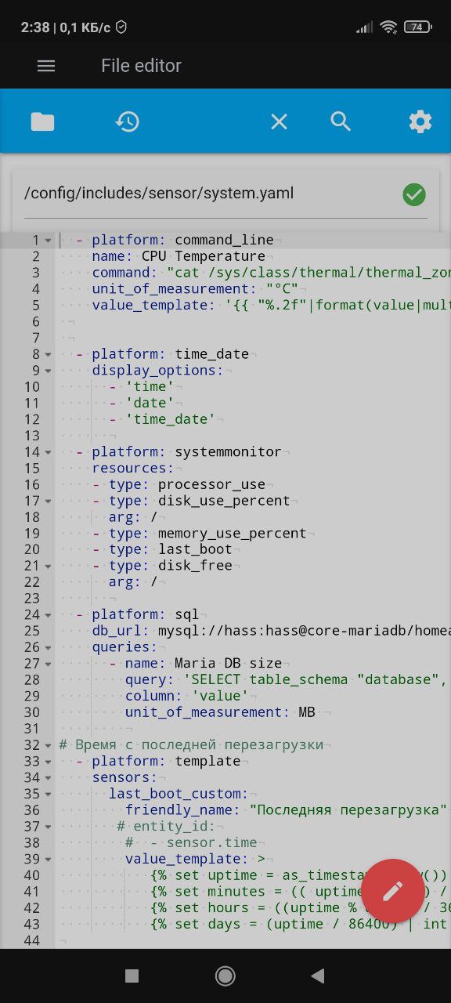This screenshot has height=1003, width=451.
Task: Click 'last_boot_custom:' on line 35
Action: coord(179,794)
